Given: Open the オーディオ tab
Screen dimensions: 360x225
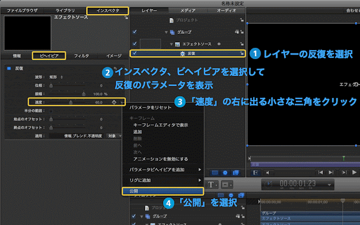Looking at the screenshot, I should click(x=226, y=11).
